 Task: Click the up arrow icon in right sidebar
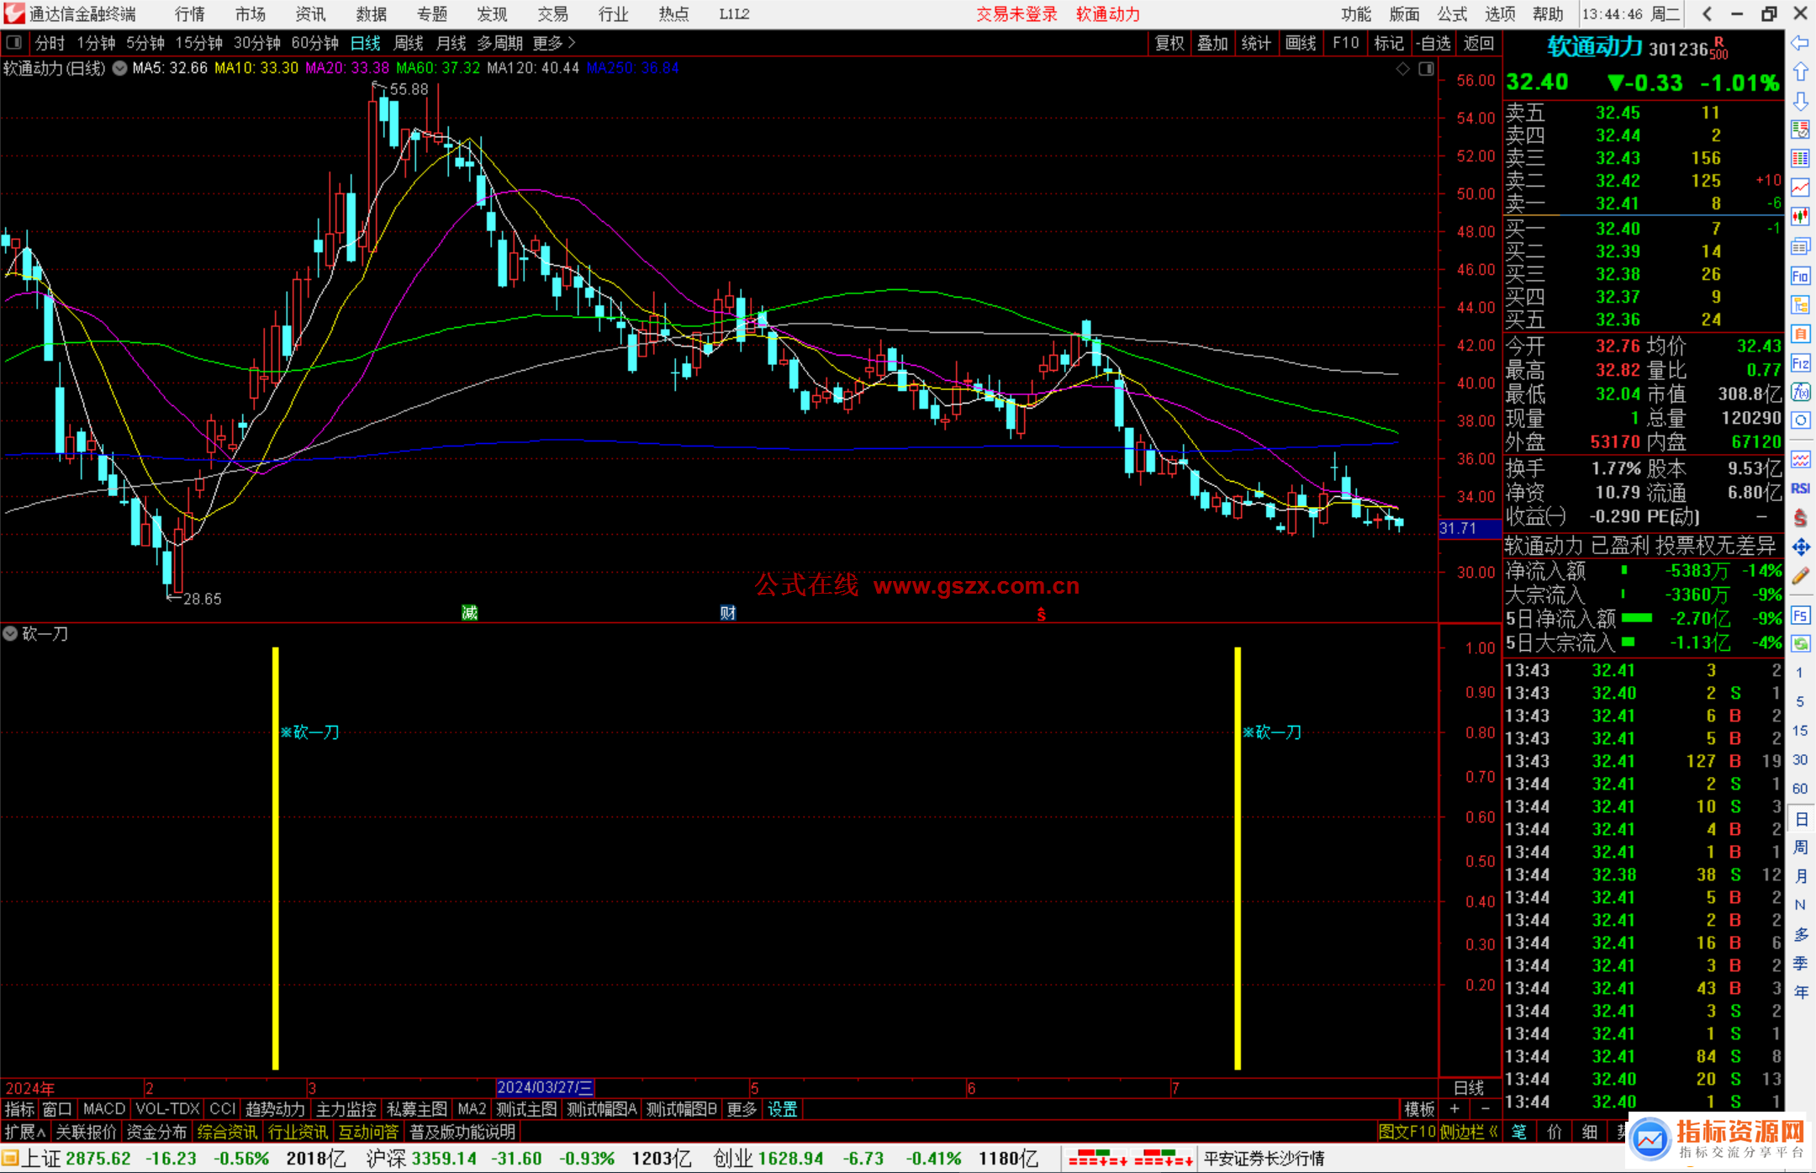click(1800, 72)
